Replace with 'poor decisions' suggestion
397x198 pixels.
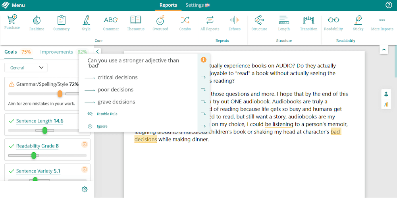115,89
